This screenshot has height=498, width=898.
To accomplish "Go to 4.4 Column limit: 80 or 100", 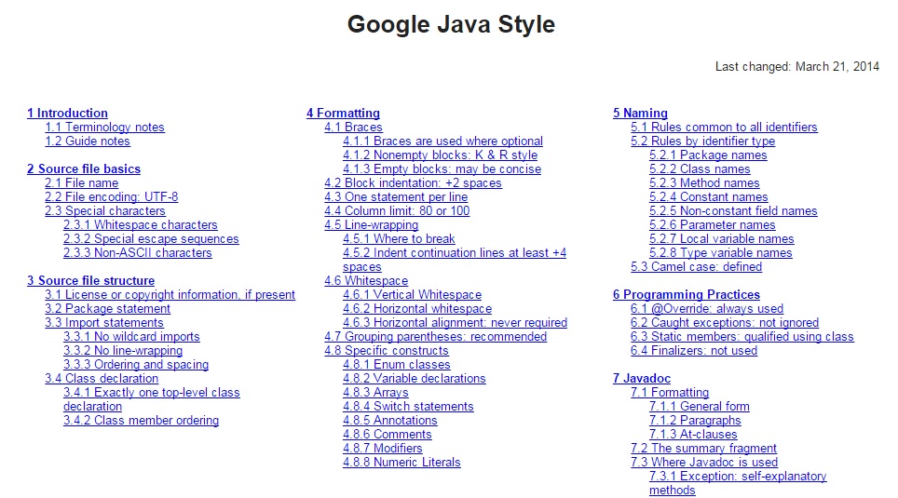I will click(x=397, y=211).
